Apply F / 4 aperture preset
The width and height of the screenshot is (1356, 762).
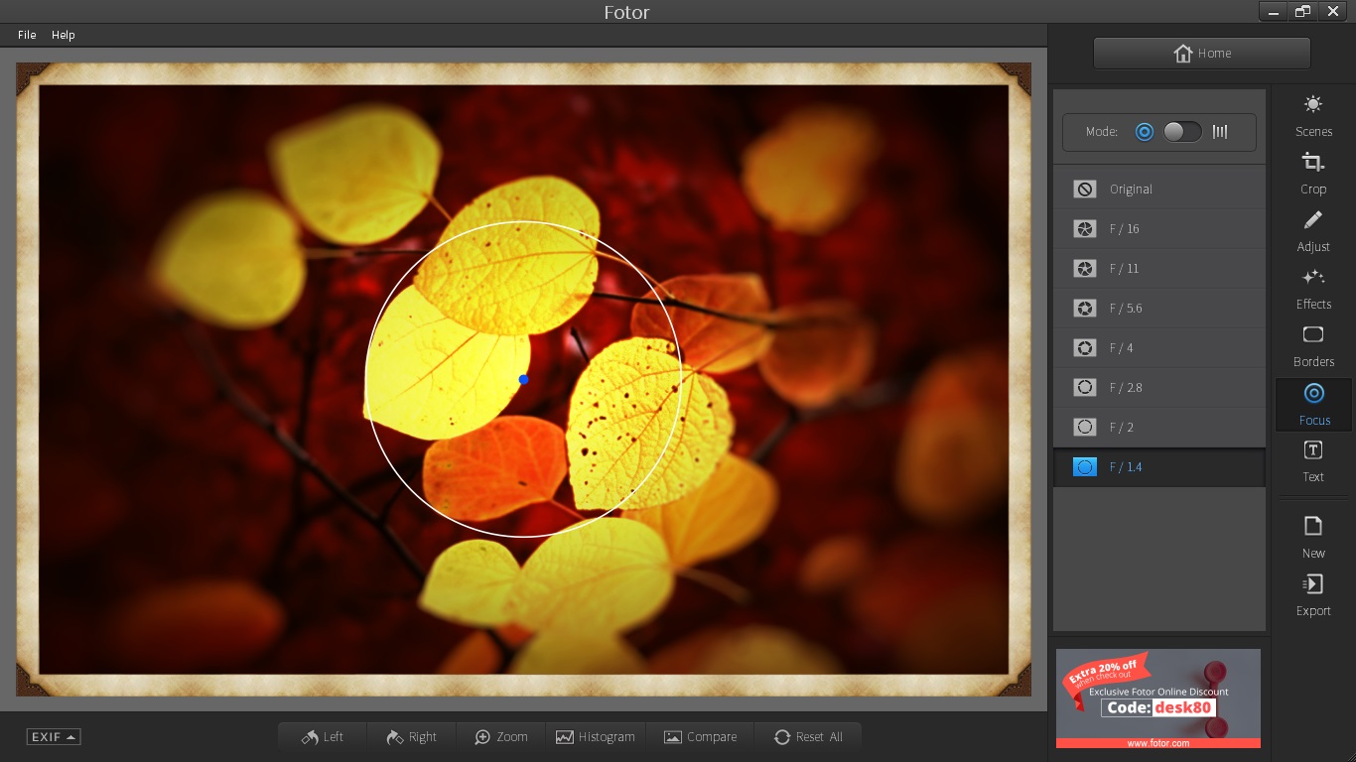click(x=1159, y=347)
